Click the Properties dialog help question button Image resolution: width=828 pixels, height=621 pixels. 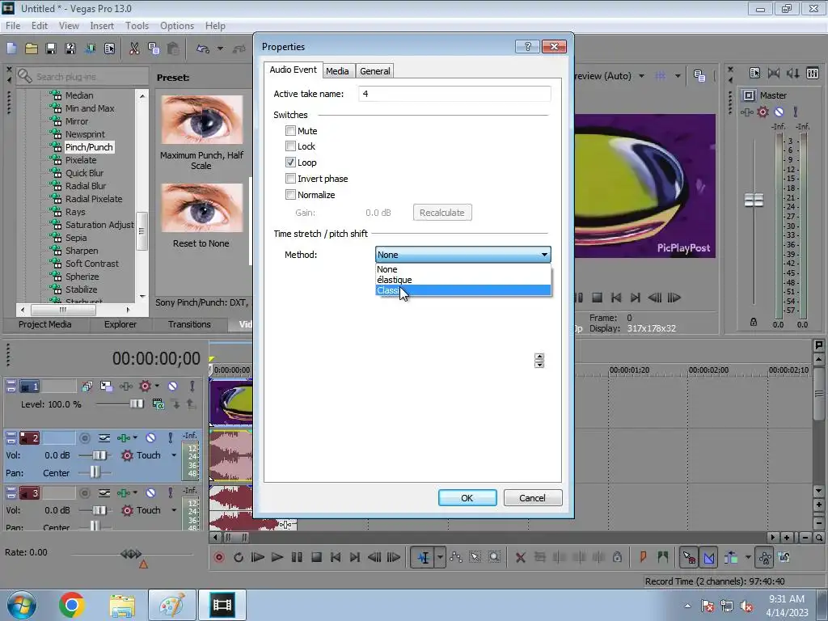coord(527,46)
